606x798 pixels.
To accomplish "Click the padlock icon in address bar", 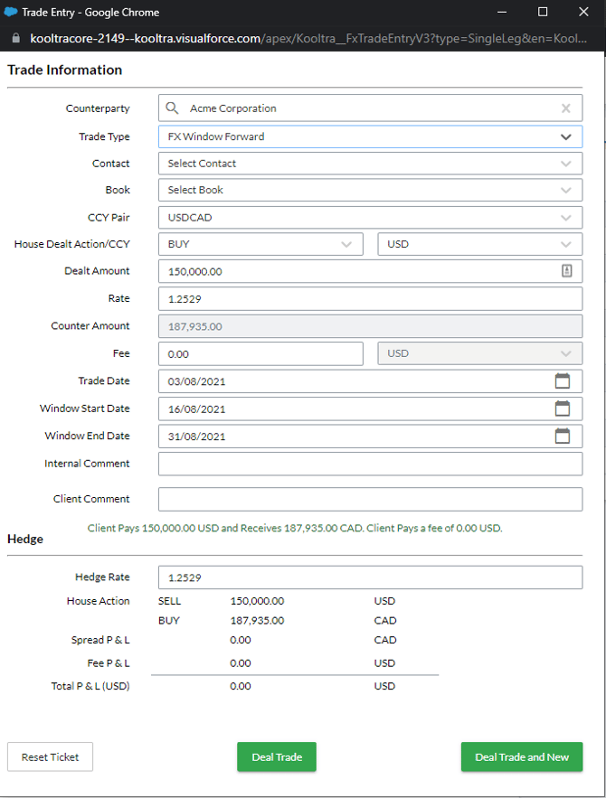I will [15, 38].
